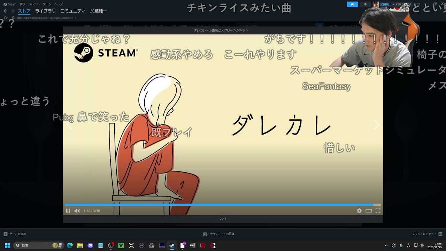
Task: Go to next screenshot with right arrow
Action: (377, 125)
